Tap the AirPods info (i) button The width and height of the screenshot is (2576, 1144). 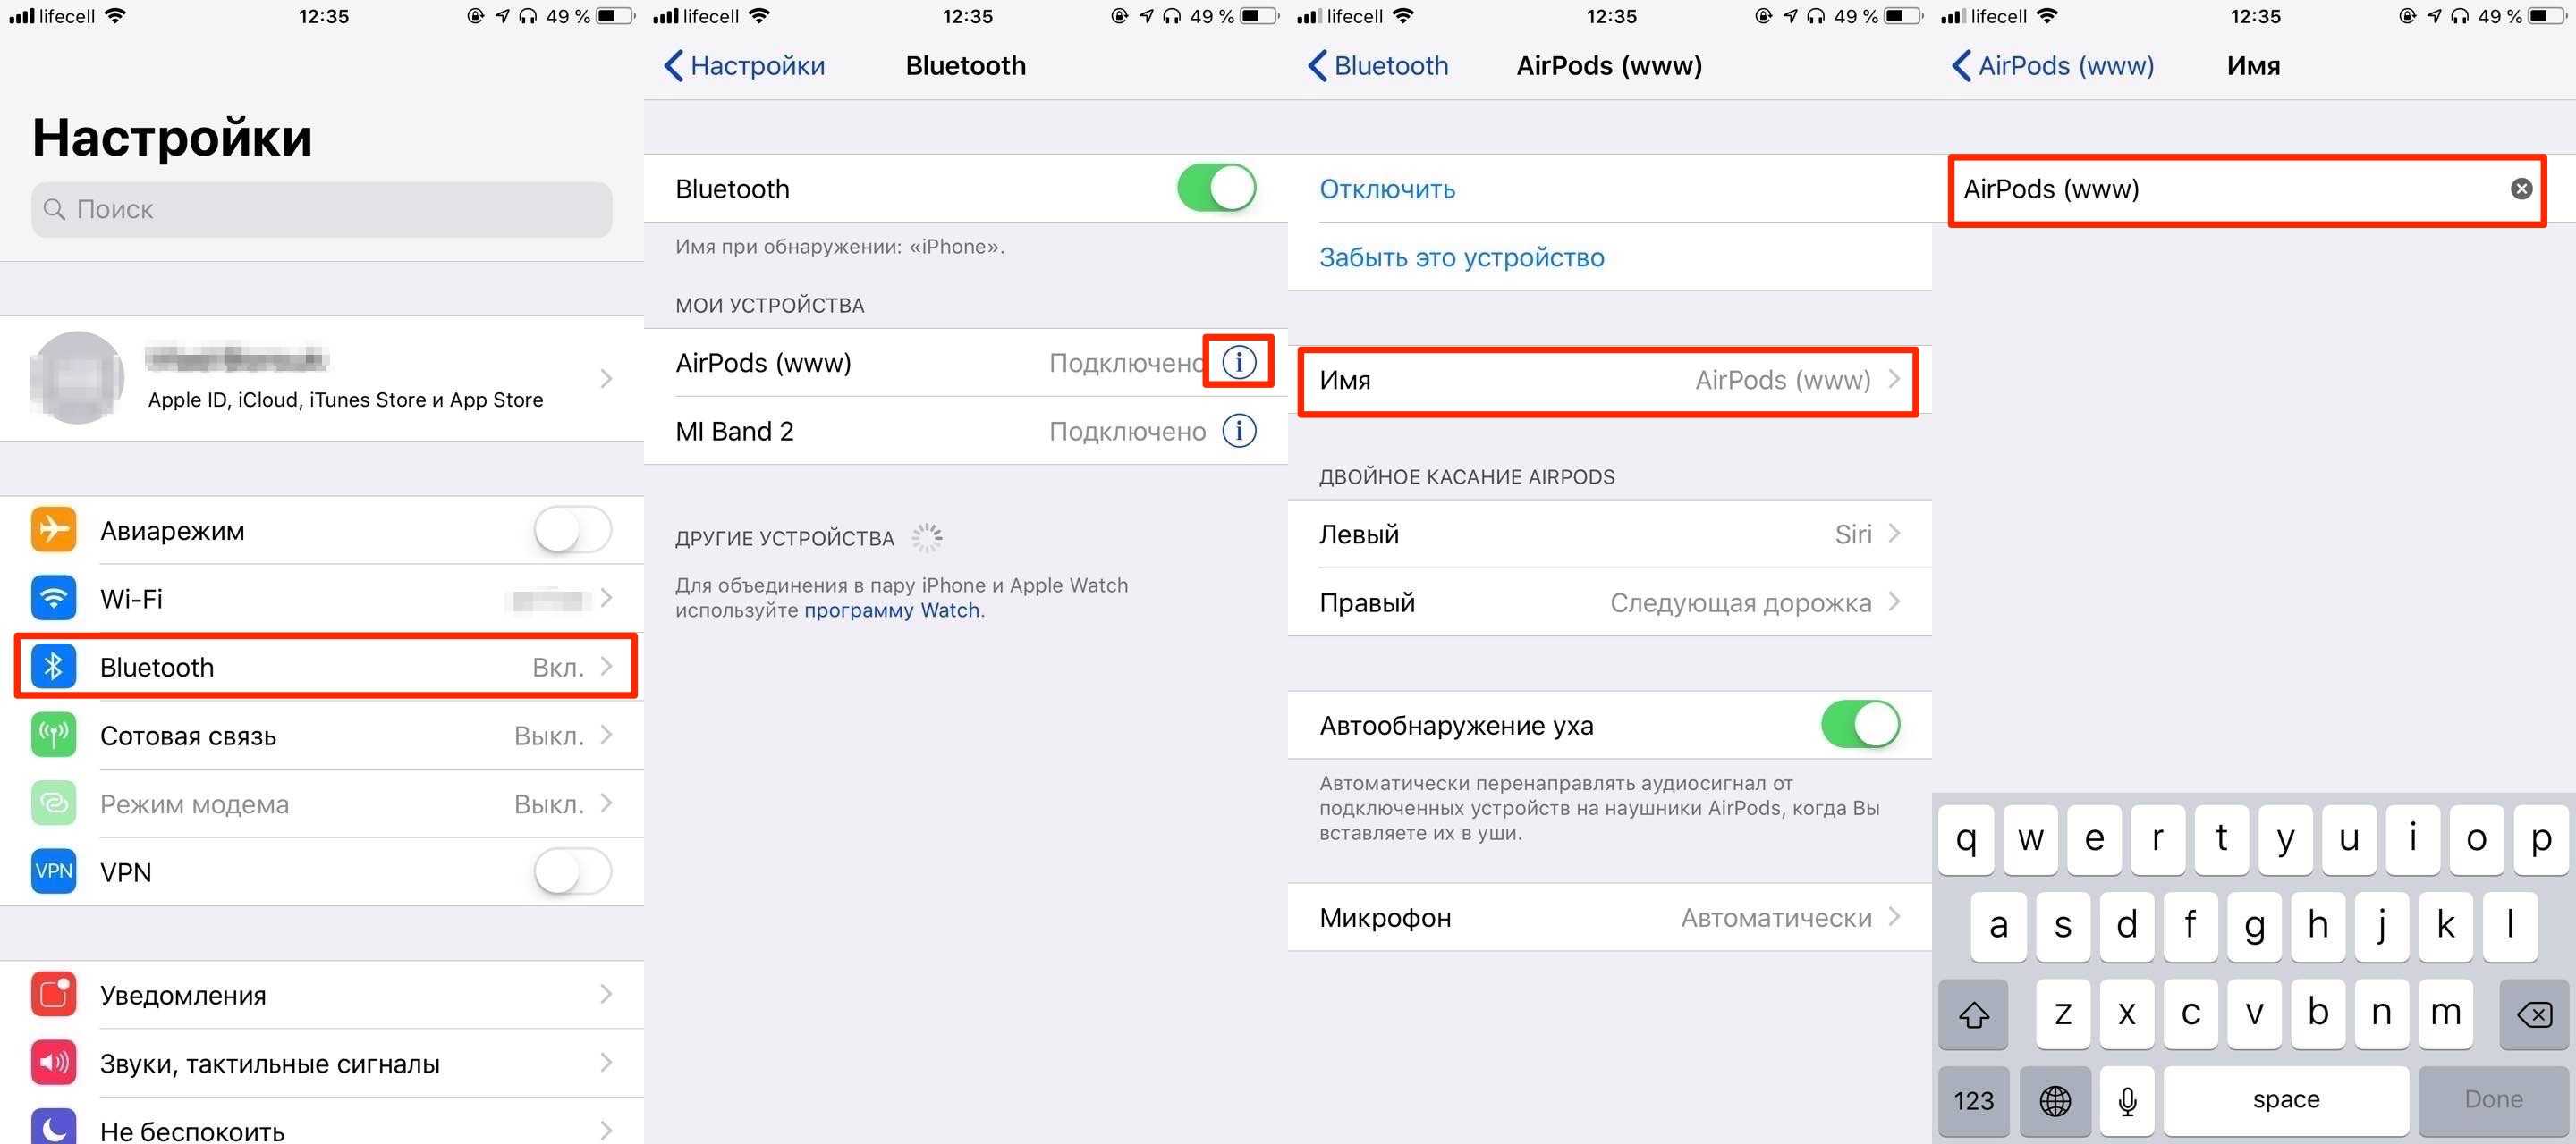pyautogui.click(x=1242, y=363)
